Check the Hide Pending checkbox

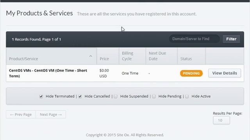click(154, 96)
